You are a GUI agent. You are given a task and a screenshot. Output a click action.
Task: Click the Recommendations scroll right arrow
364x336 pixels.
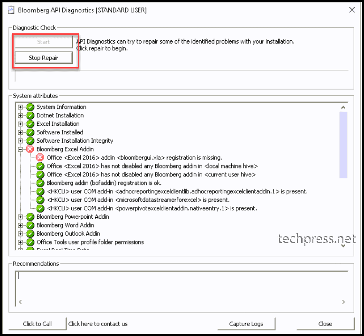click(343, 302)
